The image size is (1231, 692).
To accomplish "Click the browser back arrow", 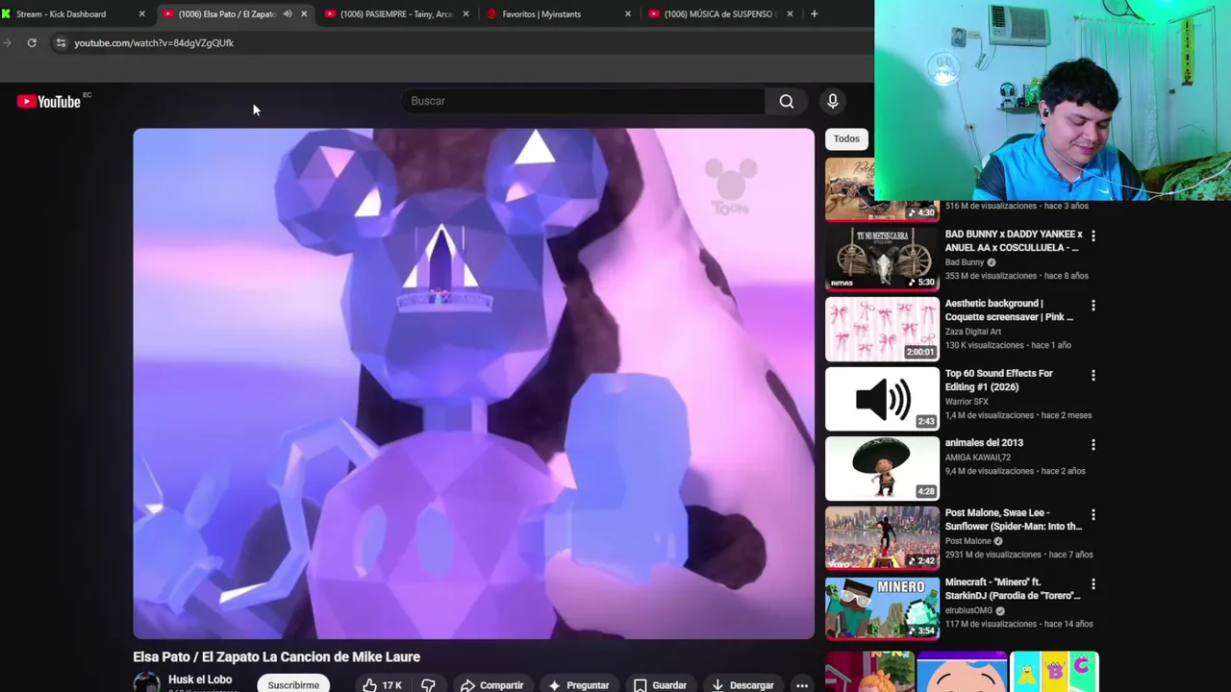I will (8, 42).
